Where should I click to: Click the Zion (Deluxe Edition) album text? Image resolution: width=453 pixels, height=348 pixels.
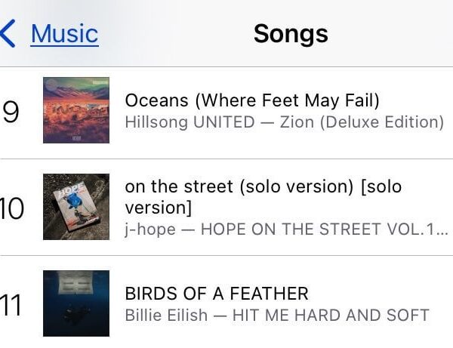[362, 122]
